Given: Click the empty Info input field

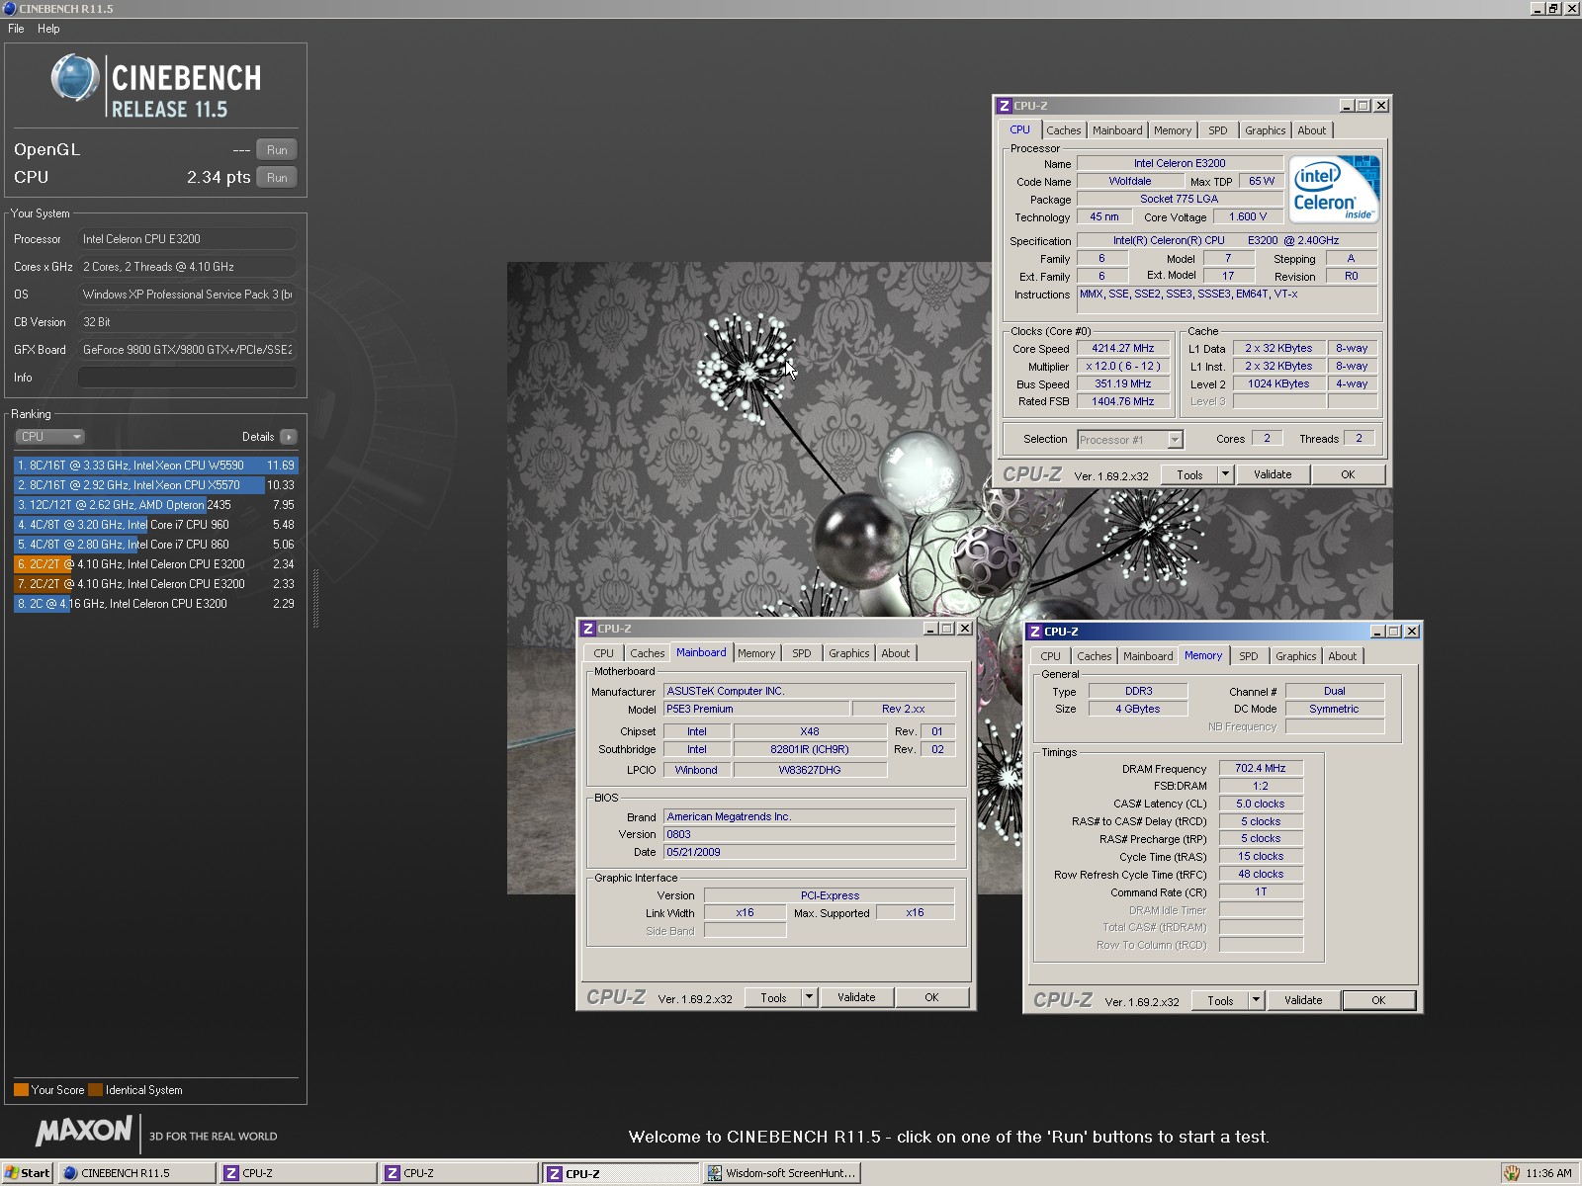Looking at the screenshot, I should (x=187, y=378).
